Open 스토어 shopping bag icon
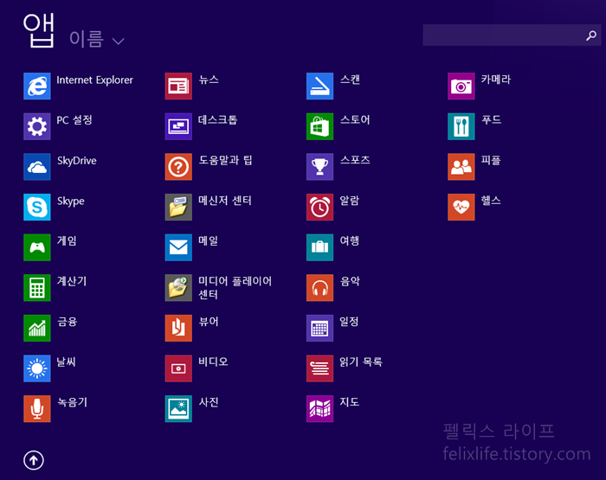Viewport: 606px width, 480px height. [319, 126]
